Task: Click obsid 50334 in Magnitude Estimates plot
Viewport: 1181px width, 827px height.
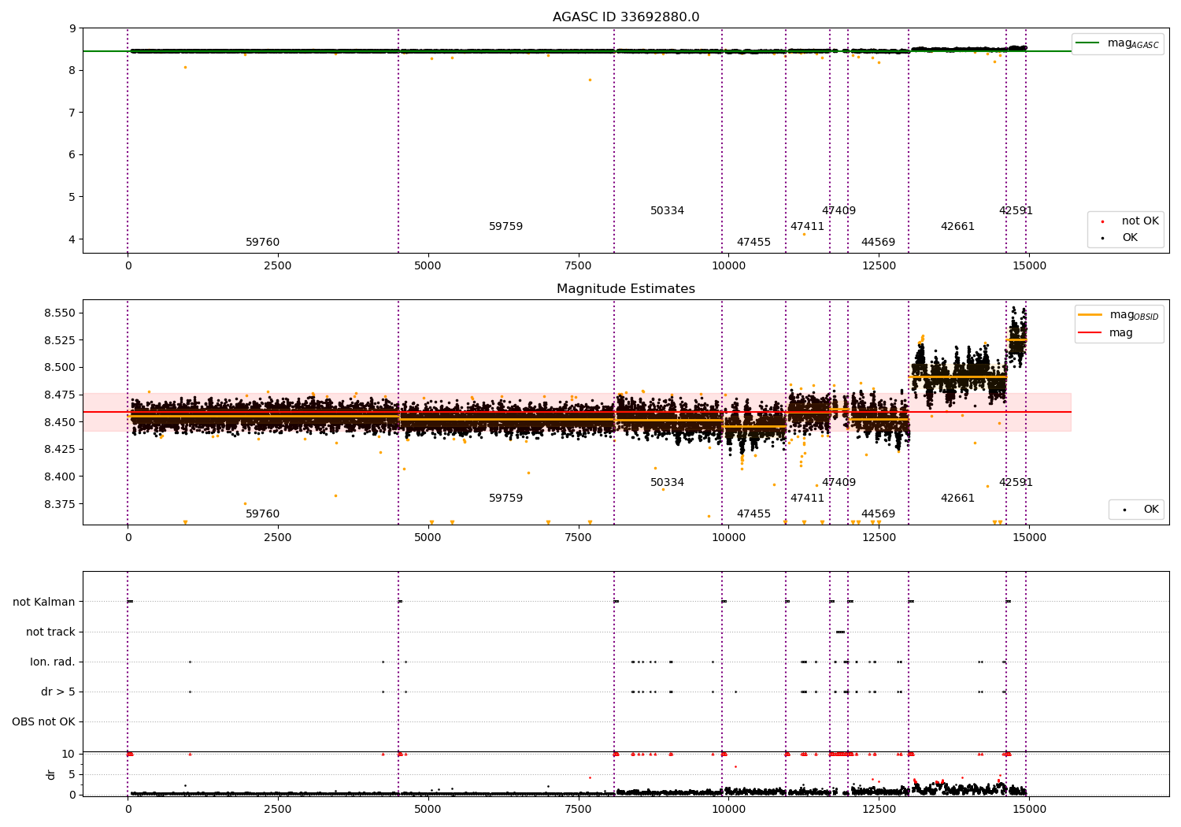Action: click(x=667, y=483)
